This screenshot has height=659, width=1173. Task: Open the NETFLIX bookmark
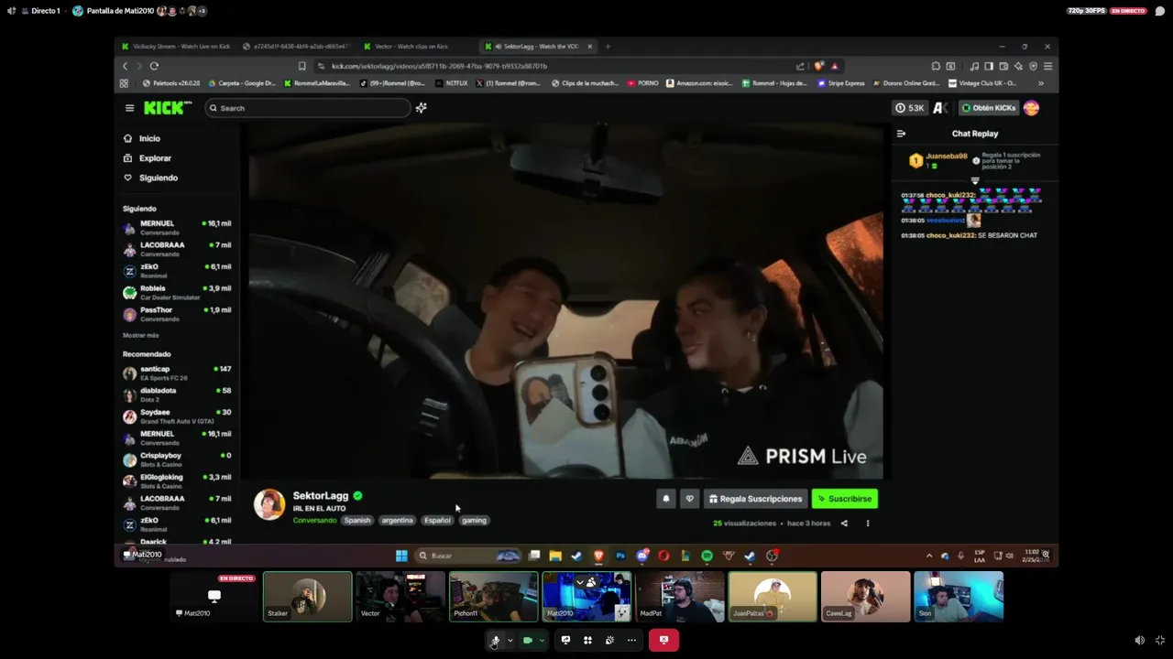[x=452, y=83]
